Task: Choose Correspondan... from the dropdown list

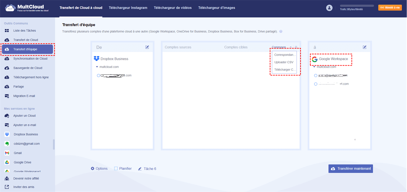Action: 285,54
